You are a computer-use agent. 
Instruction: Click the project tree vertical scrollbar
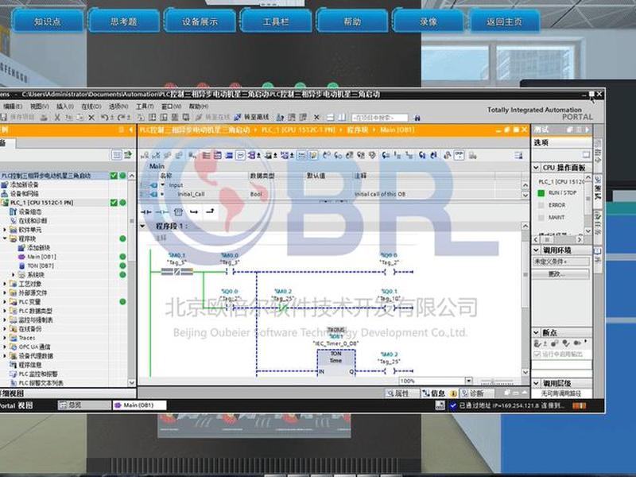(x=131, y=279)
